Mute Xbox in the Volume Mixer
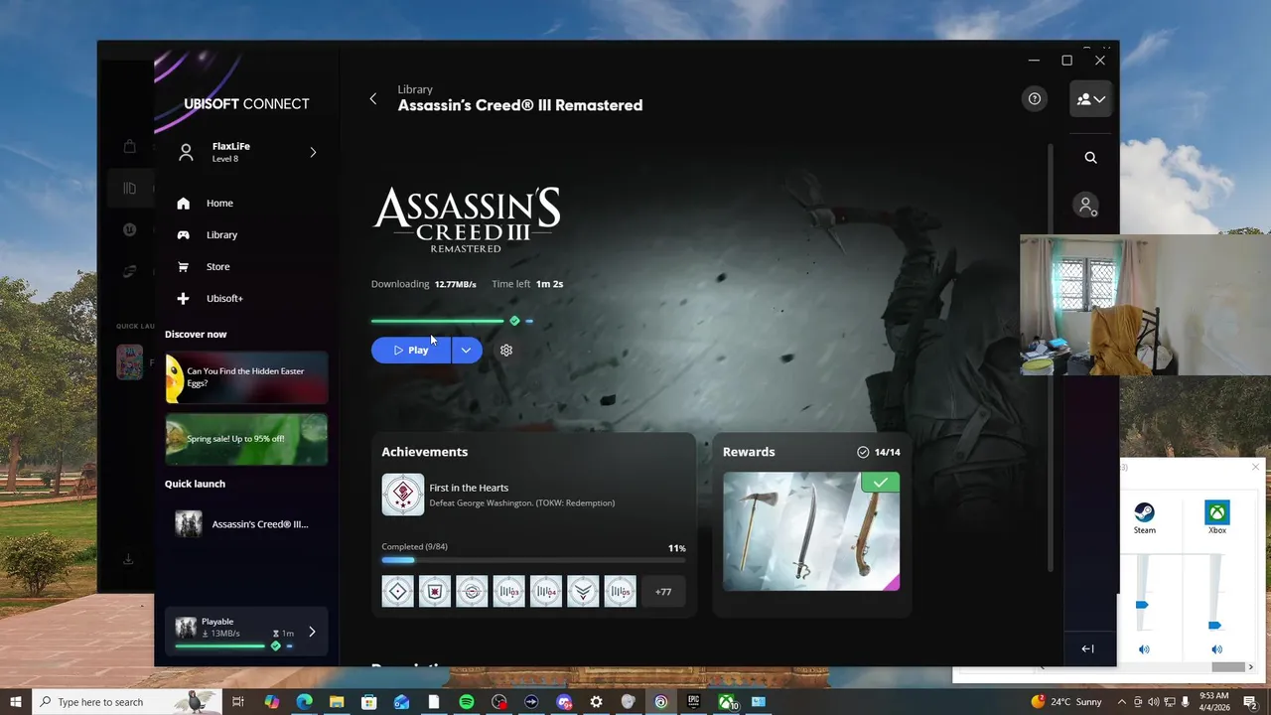The height and width of the screenshot is (715, 1271). [1217, 648]
